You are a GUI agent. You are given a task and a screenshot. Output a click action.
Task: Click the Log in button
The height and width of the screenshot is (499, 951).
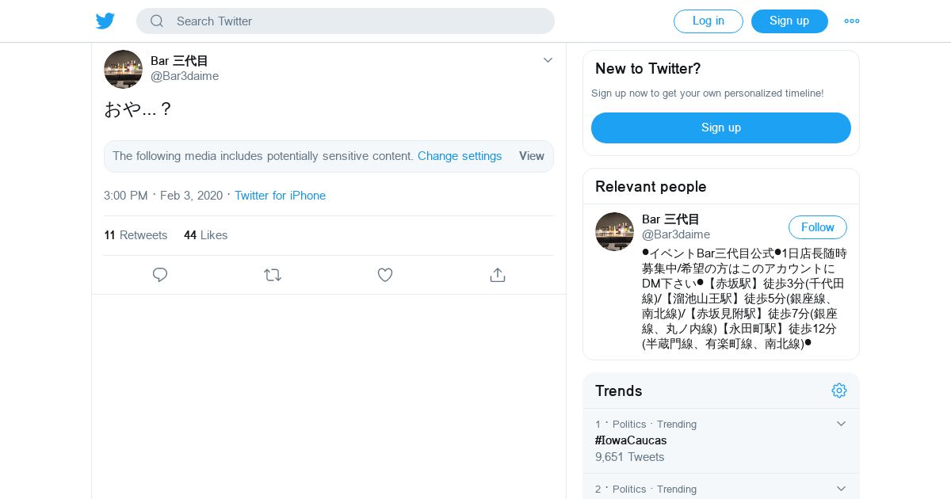coord(708,21)
